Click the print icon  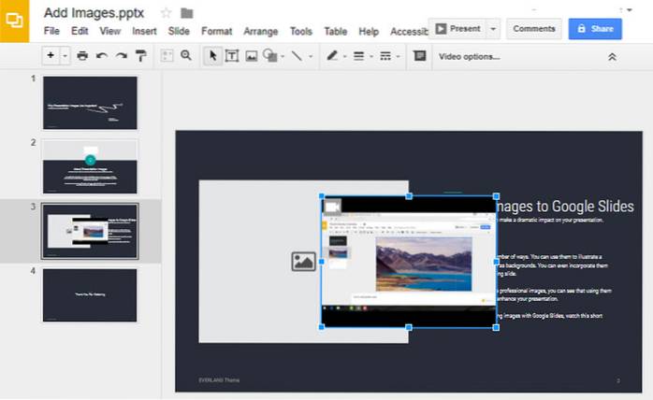click(82, 56)
